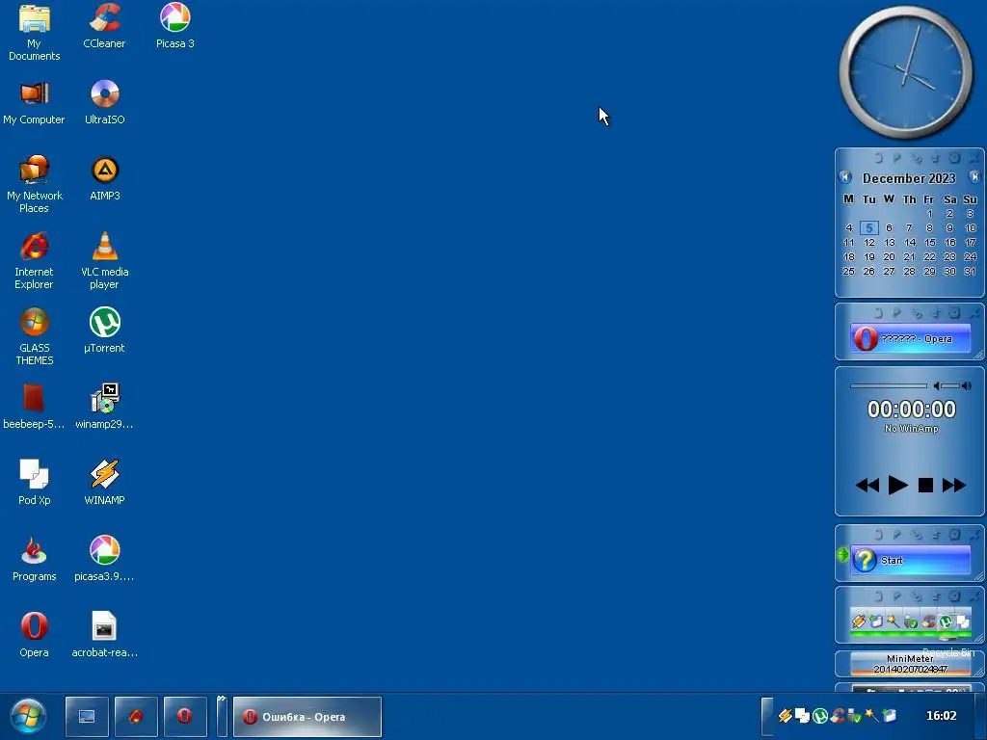Click the Start orb button
The height and width of the screenshot is (740, 987).
pos(28,716)
